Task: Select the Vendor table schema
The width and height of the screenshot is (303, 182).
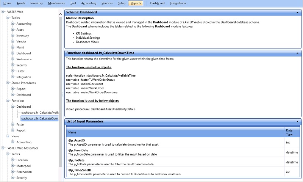Action: pos(22,41)
